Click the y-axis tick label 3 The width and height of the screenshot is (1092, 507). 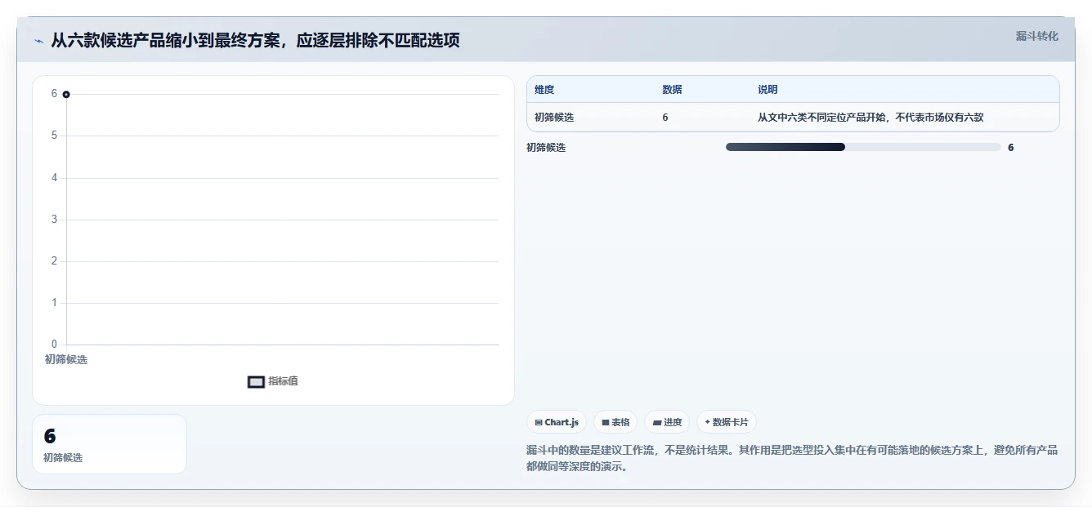coord(55,220)
